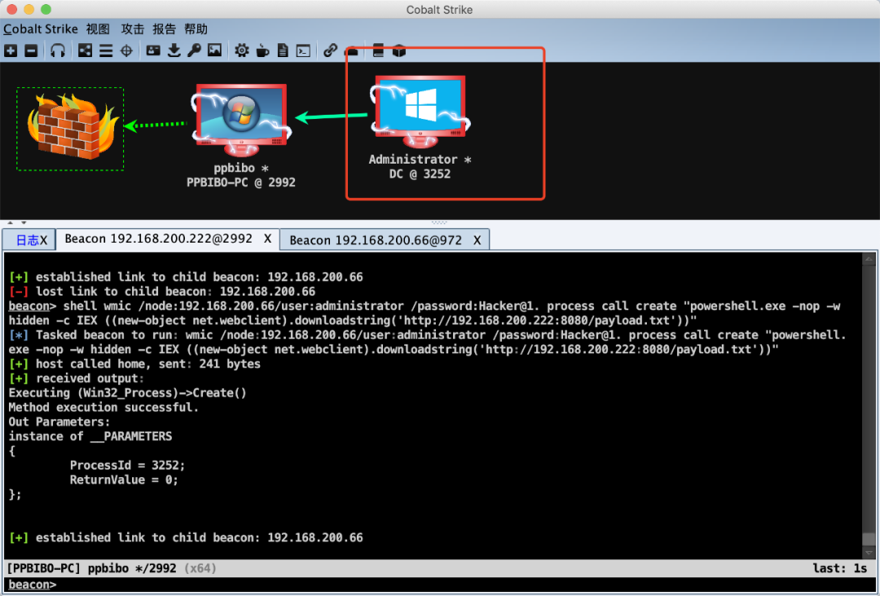Switch to Pivot Graph view icon
The height and width of the screenshot is (596, 880).
(85, 51)
